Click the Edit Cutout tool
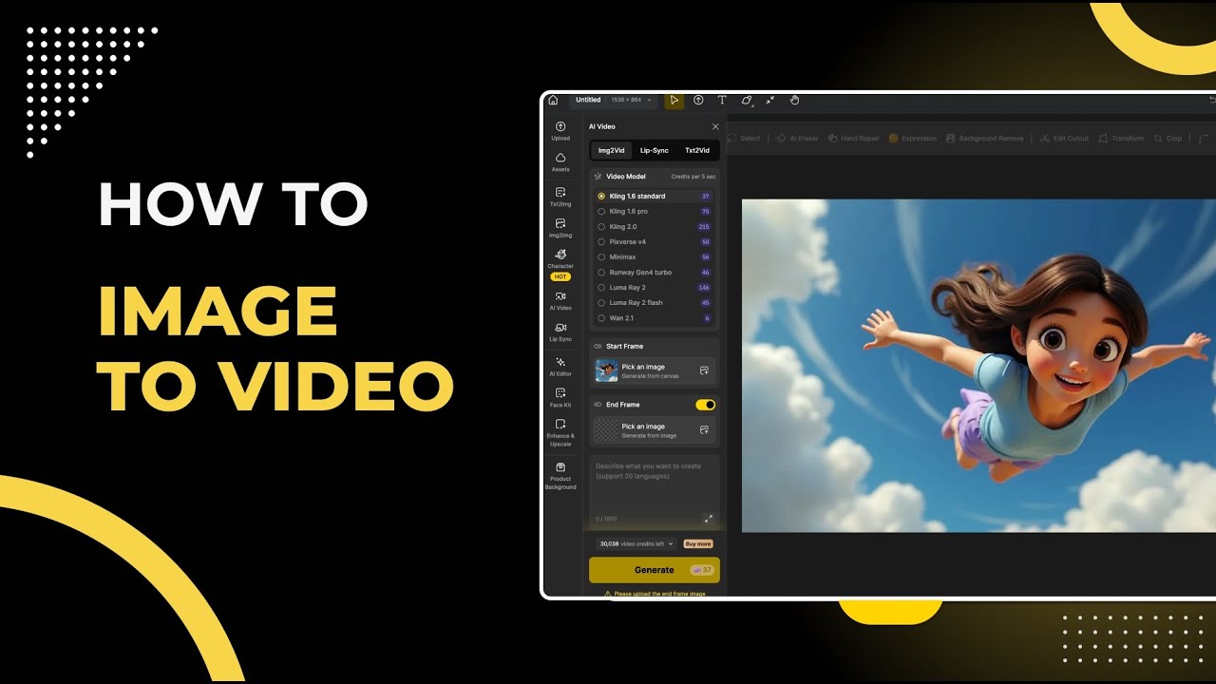The width and height of the screenshot is (1216, 684). coord(1064,139)
